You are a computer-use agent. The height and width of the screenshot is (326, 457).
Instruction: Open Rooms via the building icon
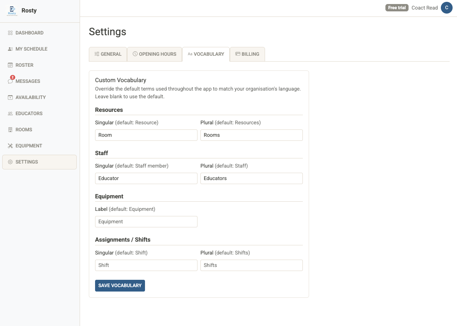(x=10, y=129)
